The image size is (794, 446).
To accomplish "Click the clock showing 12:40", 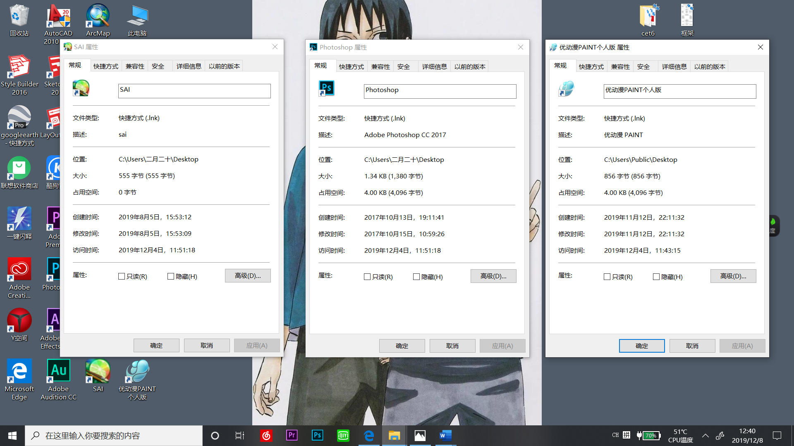I will click(x=747, y=436).
